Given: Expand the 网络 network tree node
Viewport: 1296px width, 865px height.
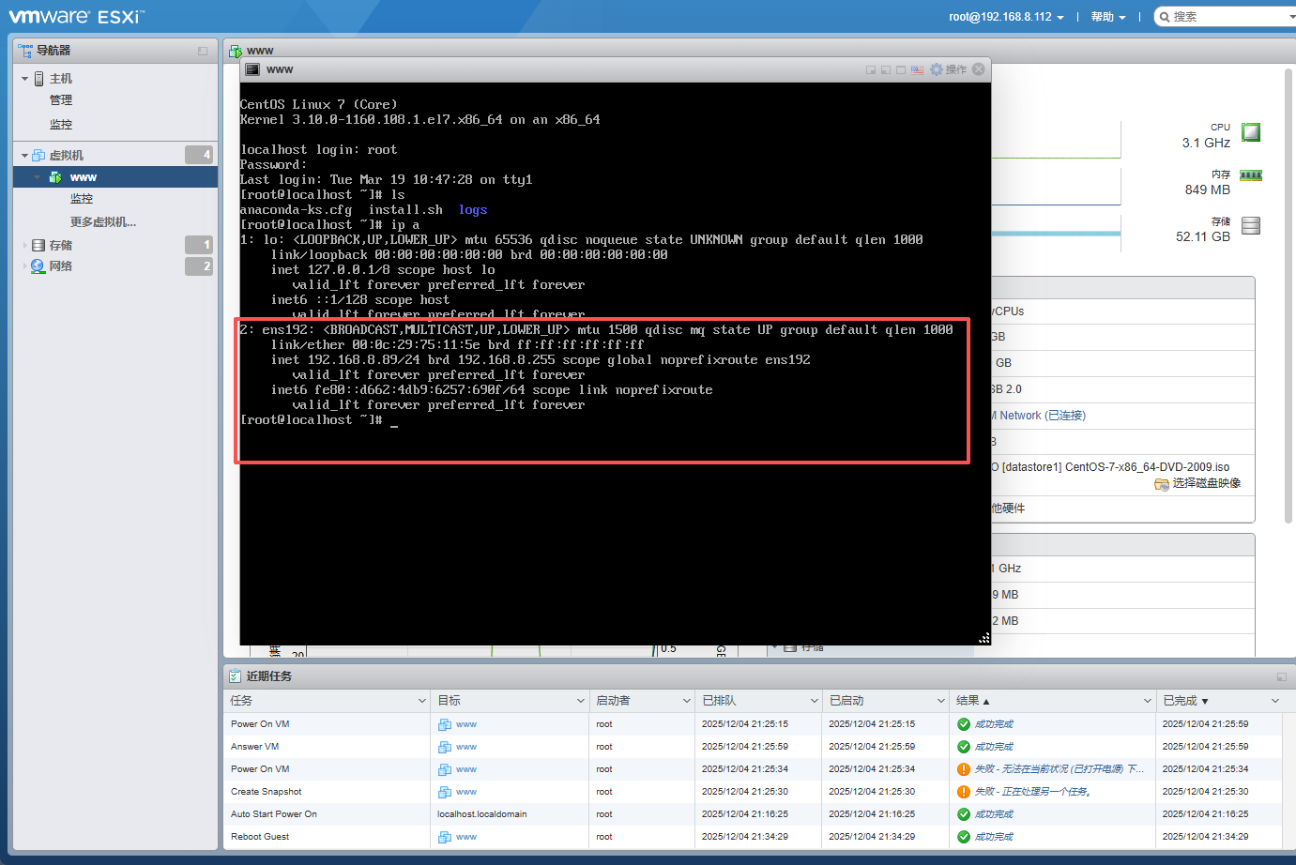Looking at the screenshot, I should (x=24, y=266).
